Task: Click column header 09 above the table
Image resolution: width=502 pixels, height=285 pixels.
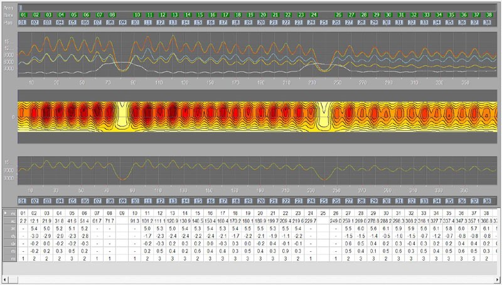Action: click(x=123, y=201)
